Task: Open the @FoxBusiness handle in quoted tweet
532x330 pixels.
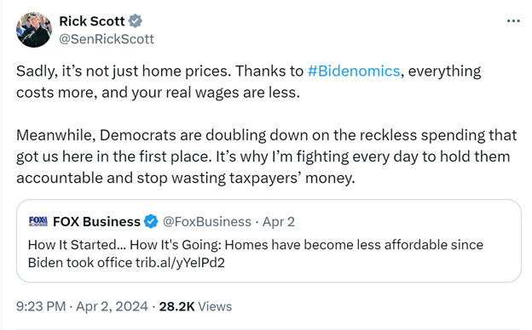Action: (x=207, y=222)
